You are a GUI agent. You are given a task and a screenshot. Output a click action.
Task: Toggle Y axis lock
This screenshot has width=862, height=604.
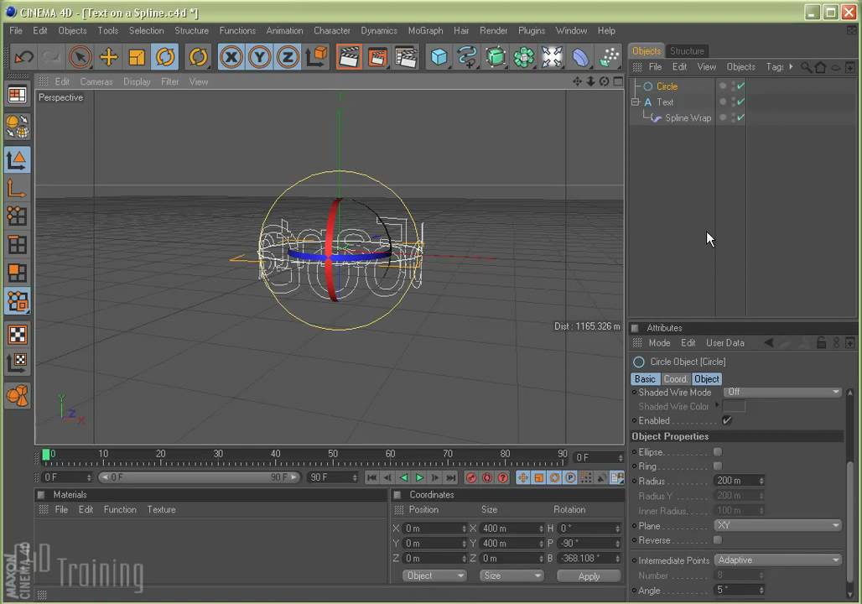tap(259, 57)
